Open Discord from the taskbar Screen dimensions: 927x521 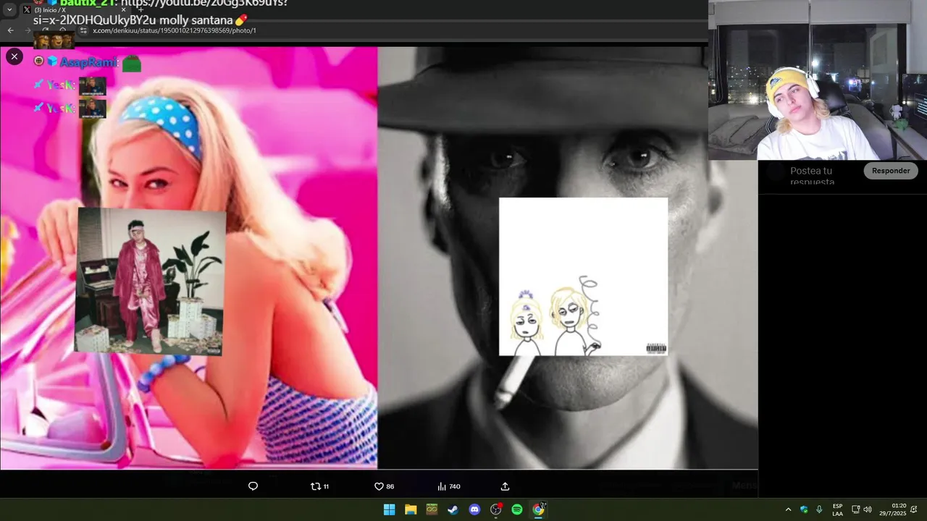click(x=474, y=509)
